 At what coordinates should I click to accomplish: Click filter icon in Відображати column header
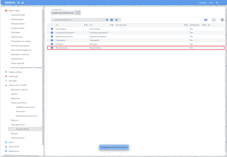(199, 25)
